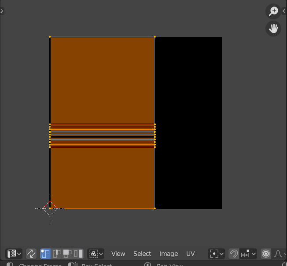287x266 pixels.
Task: Open the UV editor type dropdown
Action: [x=14, y=254]
